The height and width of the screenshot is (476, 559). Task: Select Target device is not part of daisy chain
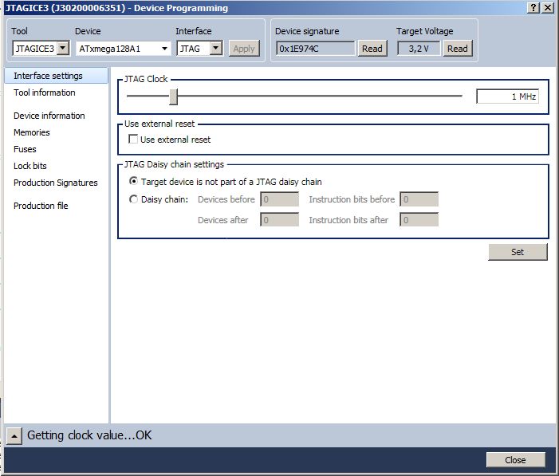pyautogui.click(x=133, y=181)
